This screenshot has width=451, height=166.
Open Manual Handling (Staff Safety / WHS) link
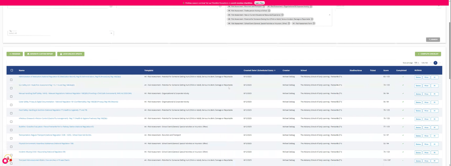(75, 94)
